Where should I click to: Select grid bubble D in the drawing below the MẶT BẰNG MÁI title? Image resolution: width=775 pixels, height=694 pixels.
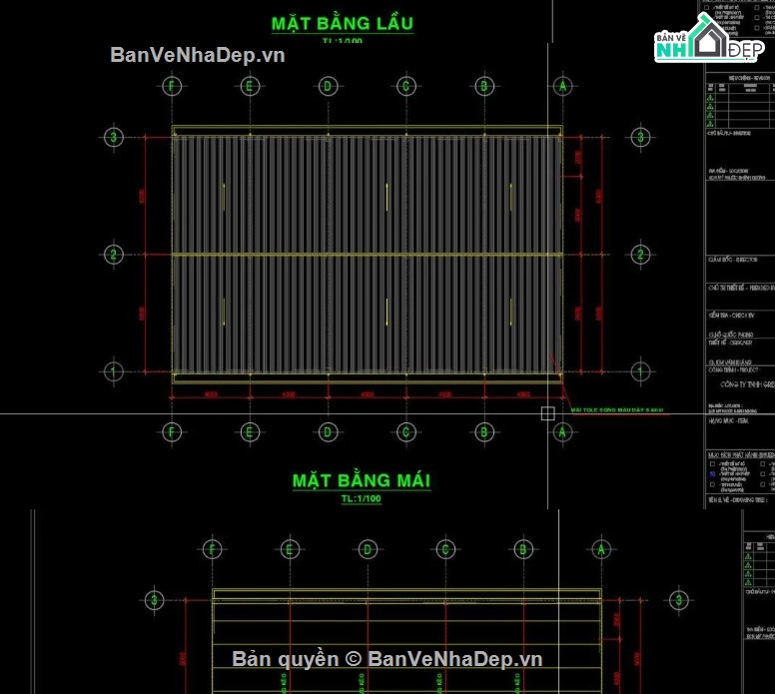368,549
